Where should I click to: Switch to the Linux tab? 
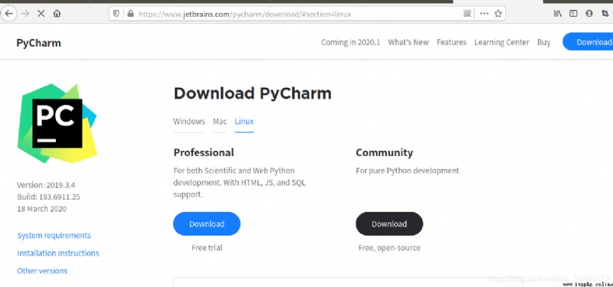(x=244, y=122)
